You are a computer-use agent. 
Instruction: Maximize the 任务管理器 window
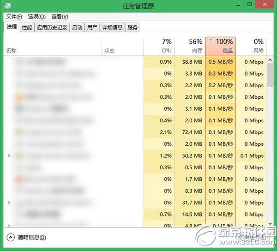click(x=250, y=5)
